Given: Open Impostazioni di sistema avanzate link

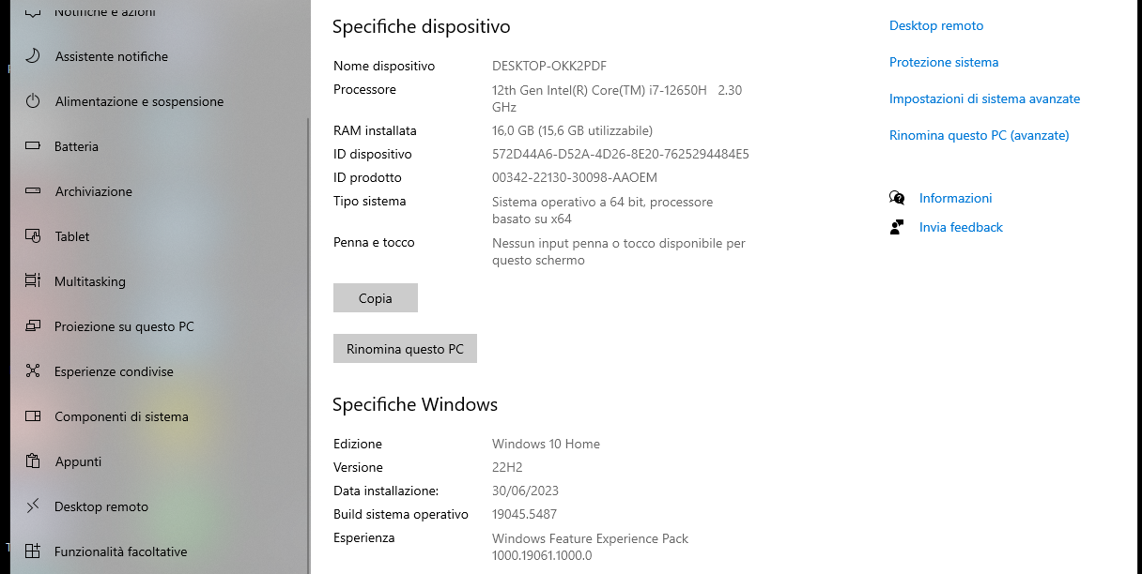Looking at the screenshot, I should [984, 98].
